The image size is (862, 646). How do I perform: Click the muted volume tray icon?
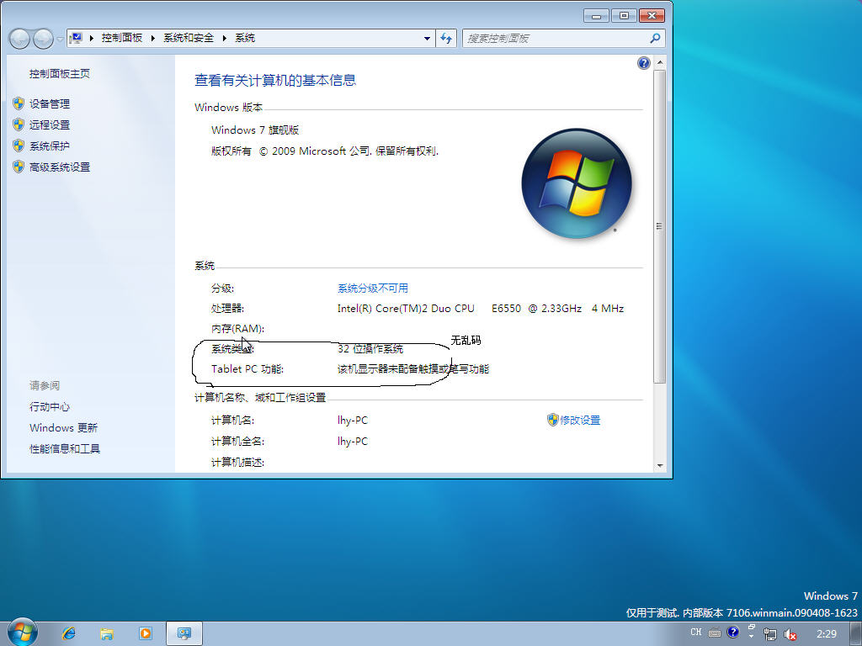[x=790, y=634]
